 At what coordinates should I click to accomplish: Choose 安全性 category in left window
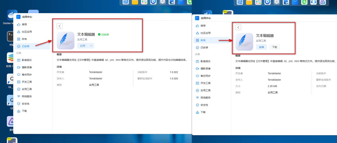click(x=32, y=104)
